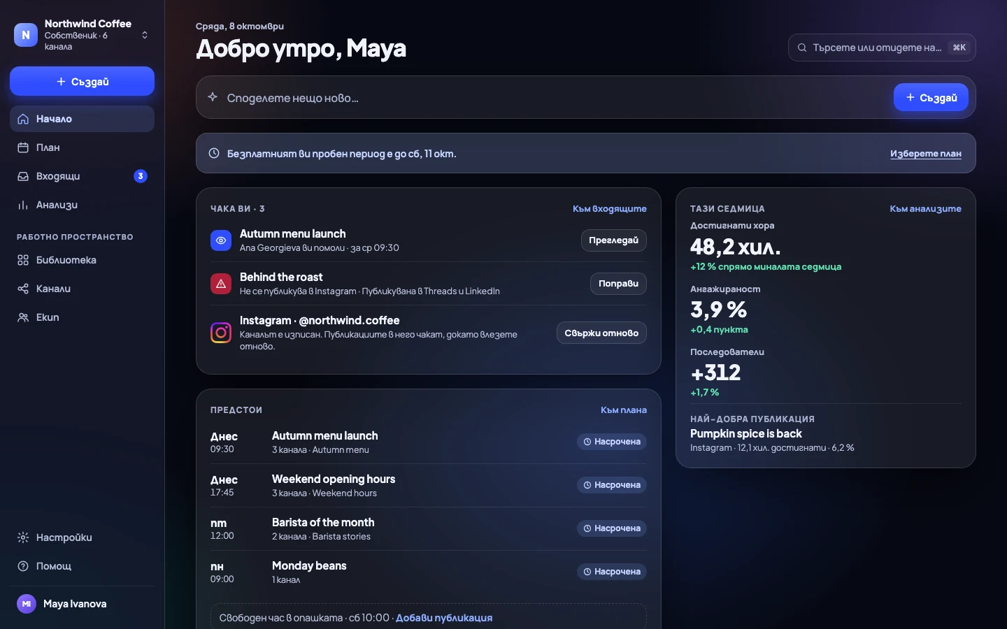
Task: Click the blue eye icon beside Autumn menu launch
Action: (221, 240)
